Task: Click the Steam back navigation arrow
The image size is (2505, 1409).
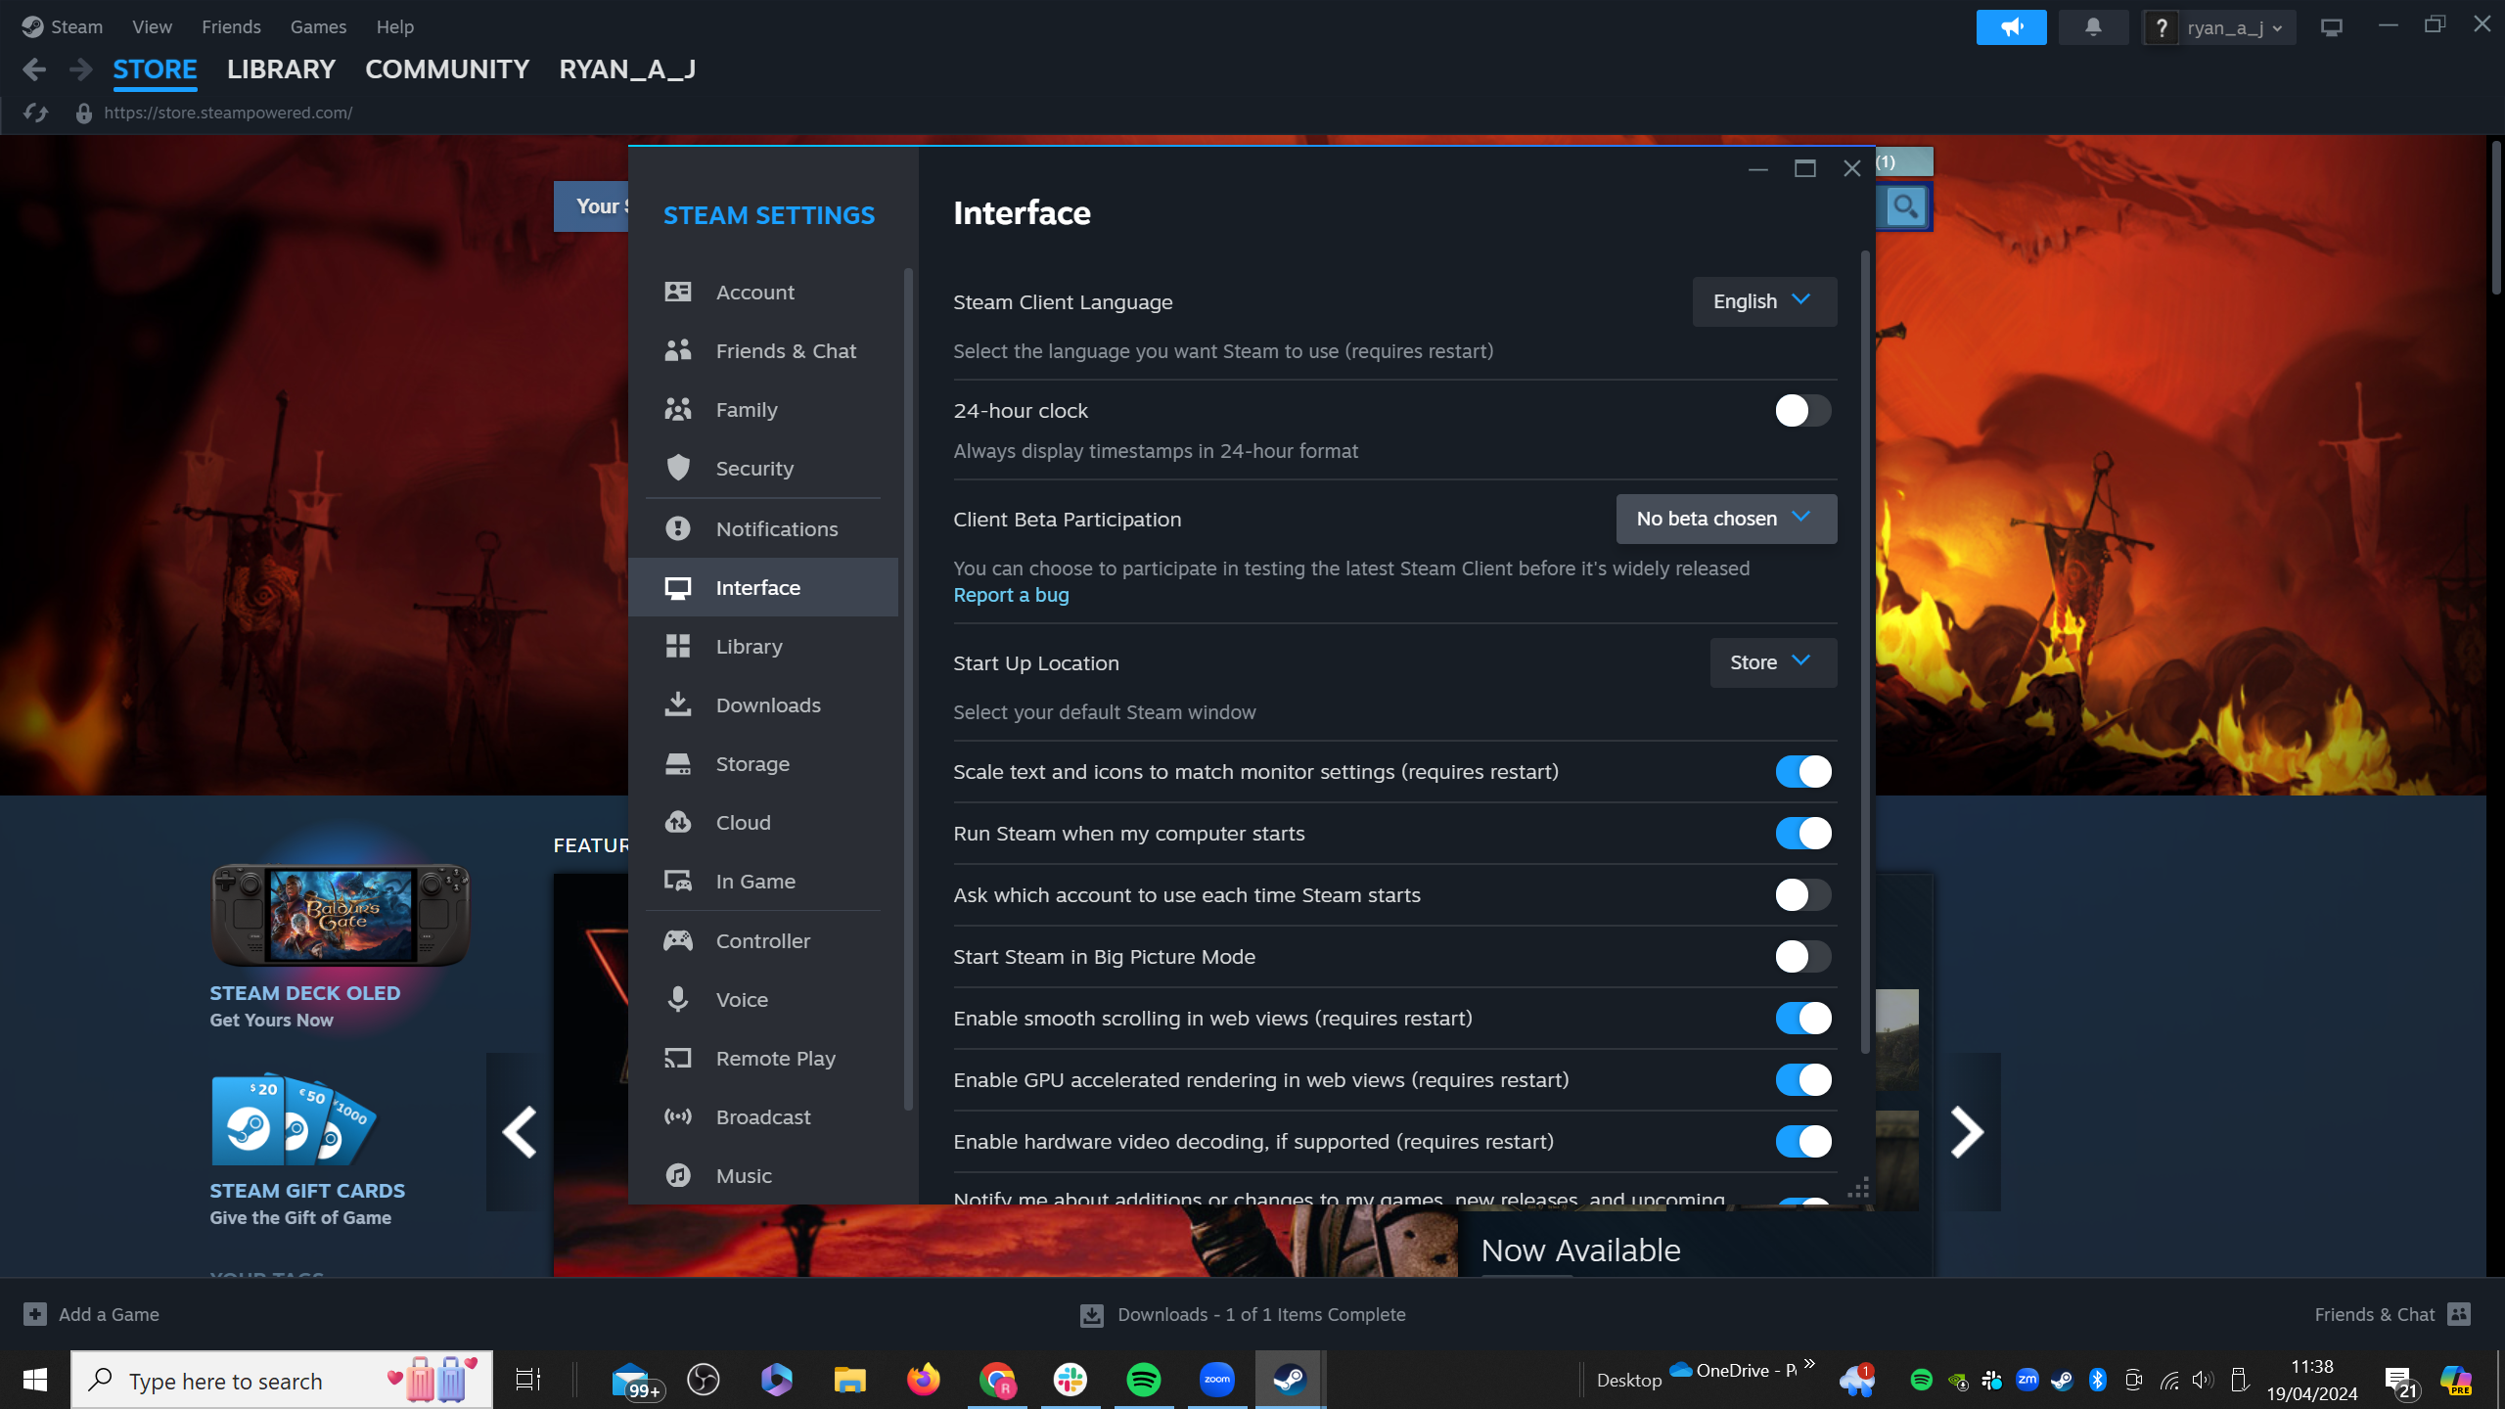Action: point(34,69)
